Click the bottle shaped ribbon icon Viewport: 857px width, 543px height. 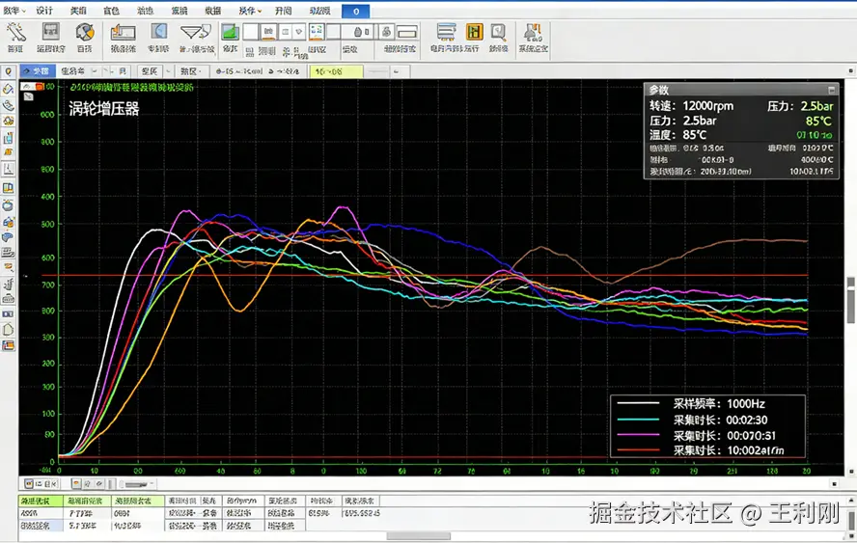pos(359,32)
